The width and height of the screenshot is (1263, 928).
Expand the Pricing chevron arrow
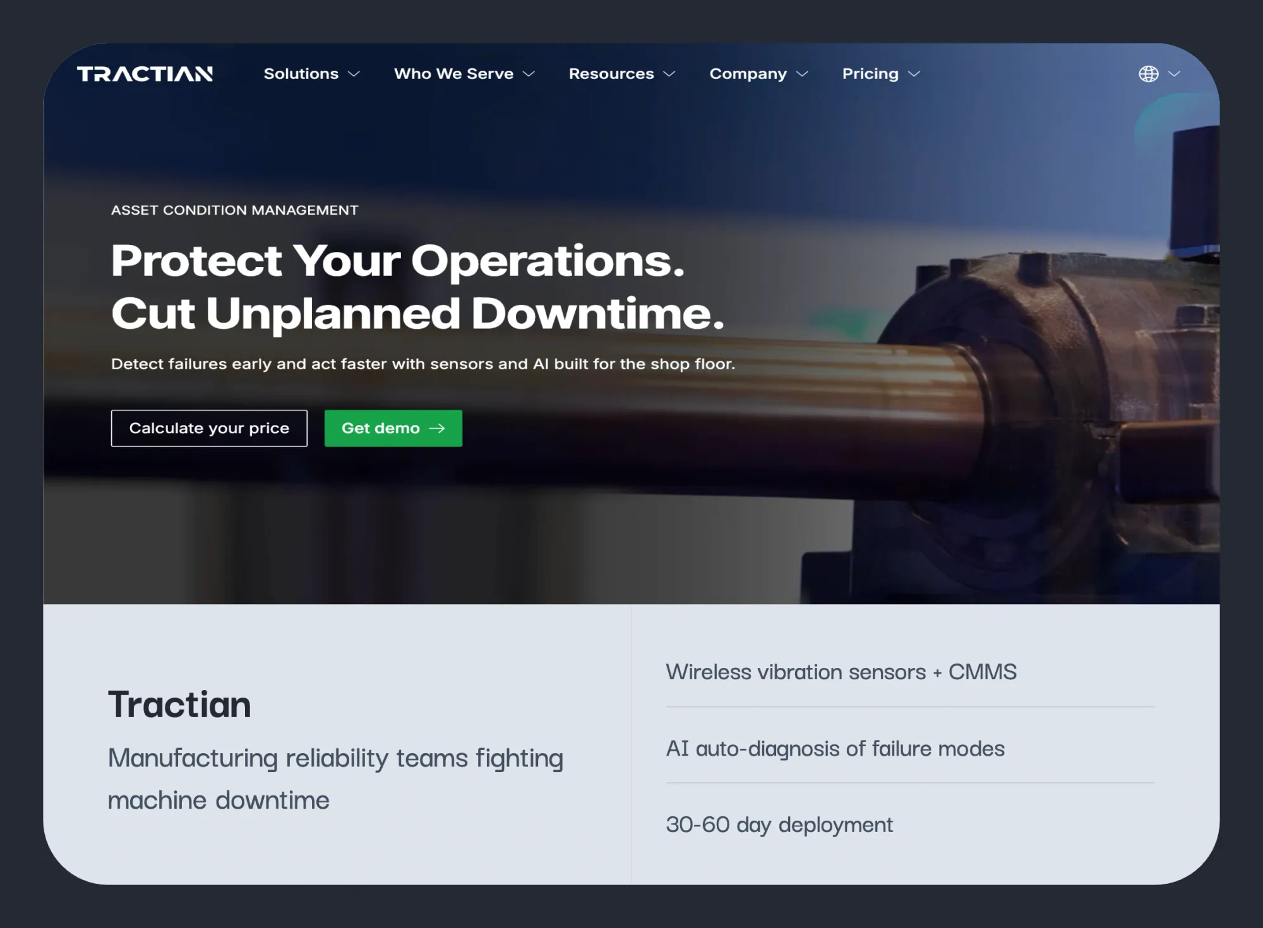914,74
